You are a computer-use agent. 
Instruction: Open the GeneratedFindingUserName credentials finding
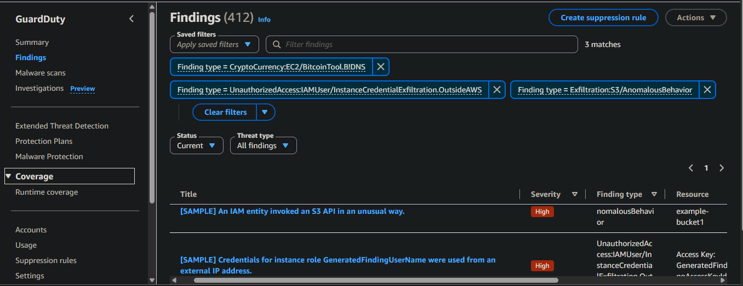click(338, 265)
